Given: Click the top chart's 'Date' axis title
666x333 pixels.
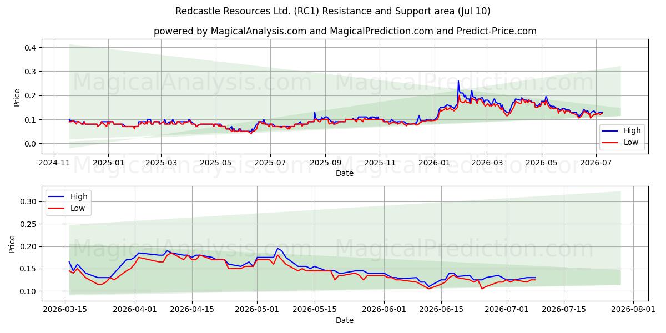Looking at the screenshot, I should click(345, 174).
